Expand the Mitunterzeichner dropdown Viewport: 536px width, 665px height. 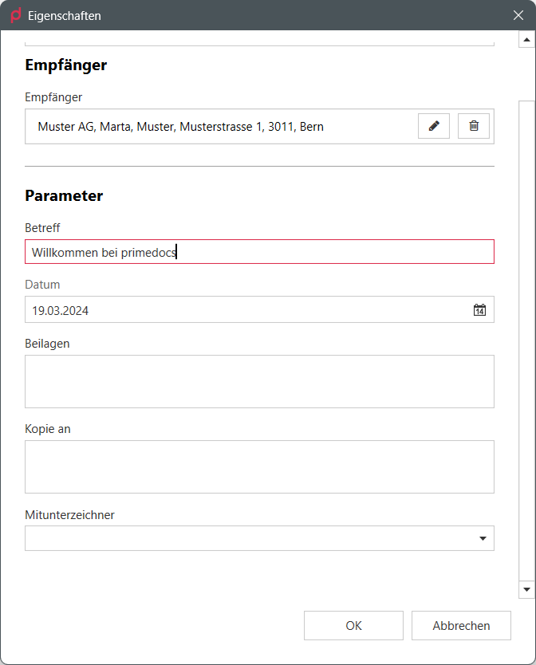click(483, 538)
